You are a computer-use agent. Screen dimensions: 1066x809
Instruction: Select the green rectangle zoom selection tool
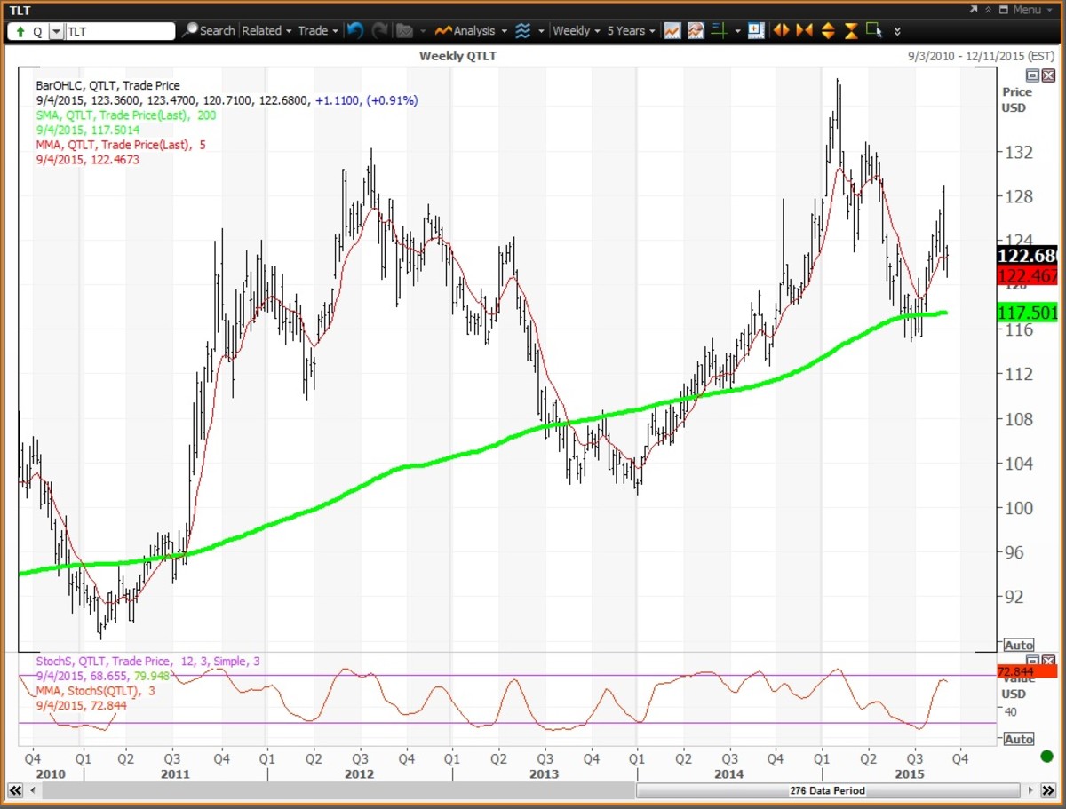874,31
